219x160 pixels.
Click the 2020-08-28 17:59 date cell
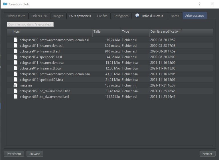[163, 51]
